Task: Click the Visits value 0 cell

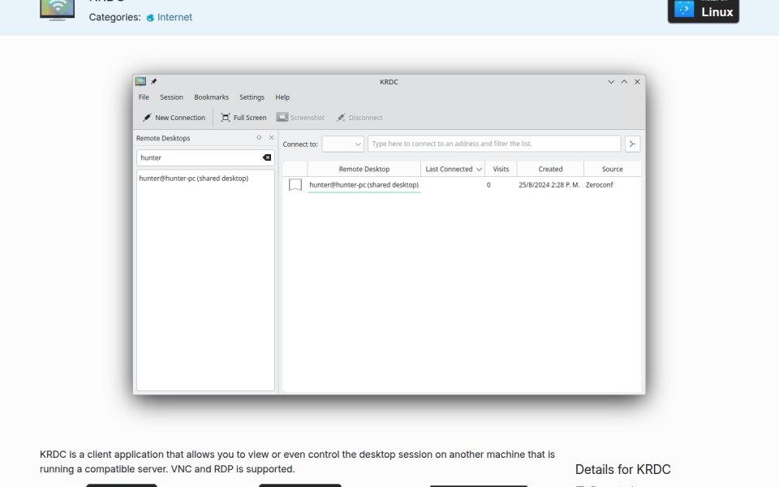Action: coord(488,185)
